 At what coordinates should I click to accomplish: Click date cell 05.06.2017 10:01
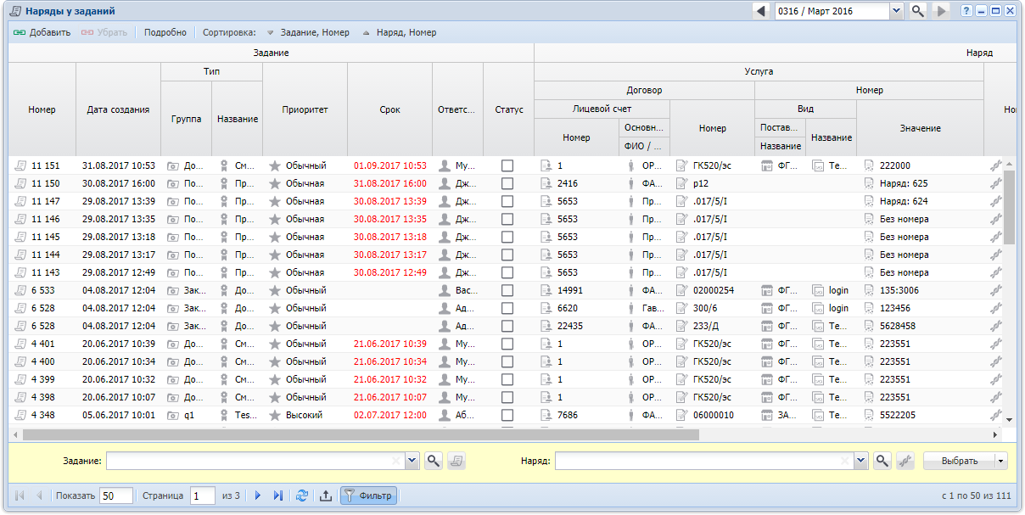[119, 415]
